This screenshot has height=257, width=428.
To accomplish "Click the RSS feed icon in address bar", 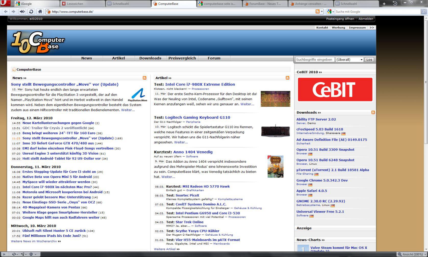I will (x=318, y=11).
